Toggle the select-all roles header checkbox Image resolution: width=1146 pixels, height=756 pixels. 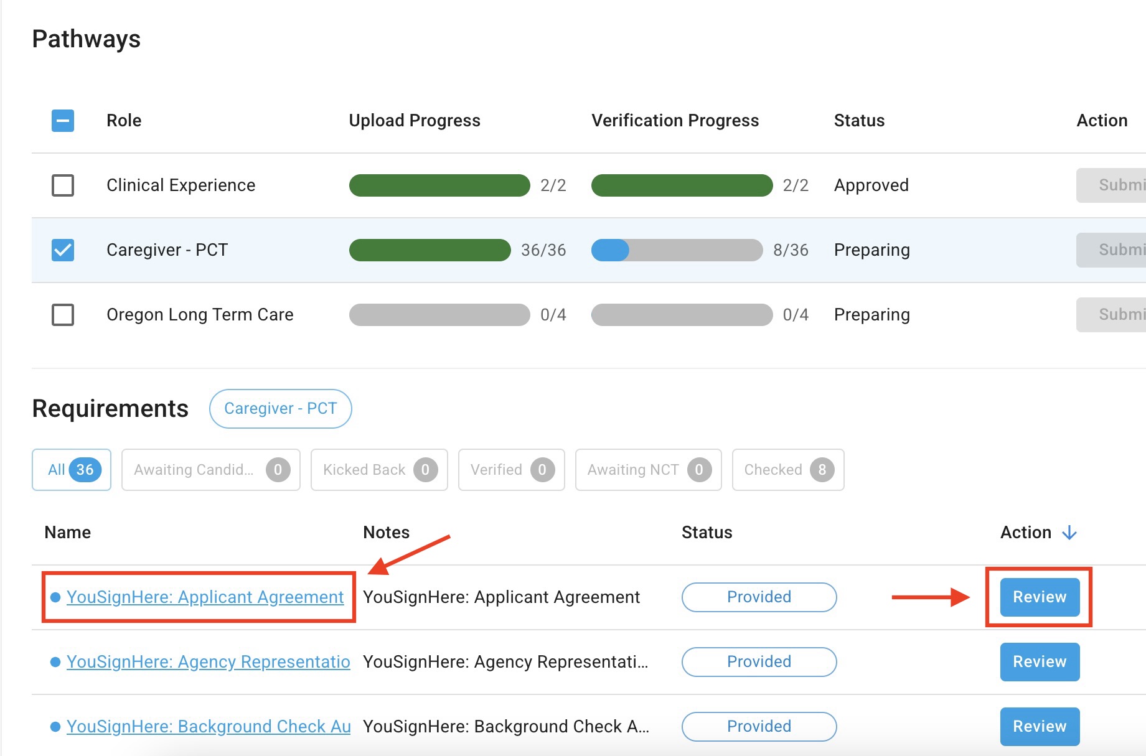63,121
